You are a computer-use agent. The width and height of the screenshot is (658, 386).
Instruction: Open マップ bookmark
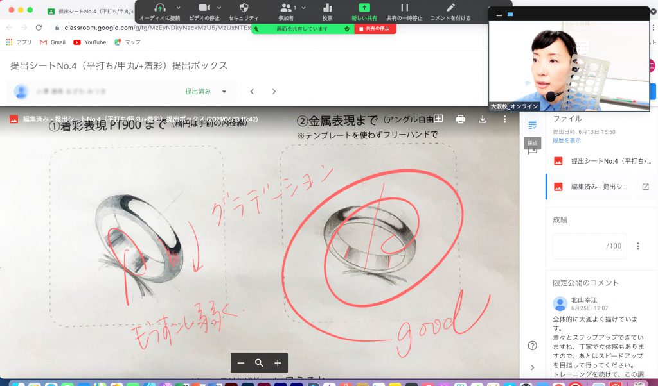point(128,42)
